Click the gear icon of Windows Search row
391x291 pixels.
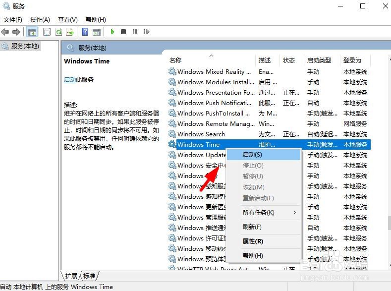(172, 134)
